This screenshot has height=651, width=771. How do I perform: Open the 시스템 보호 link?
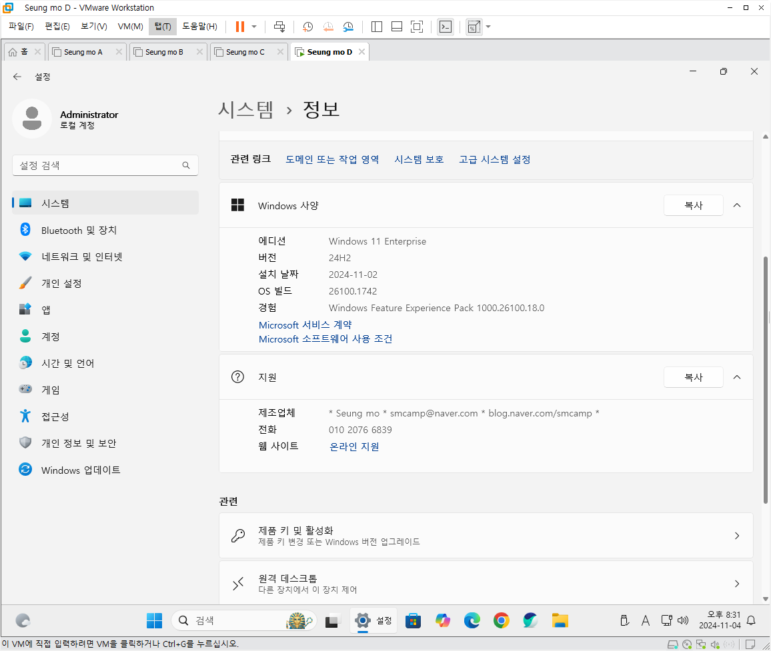(x=419, y=159)
